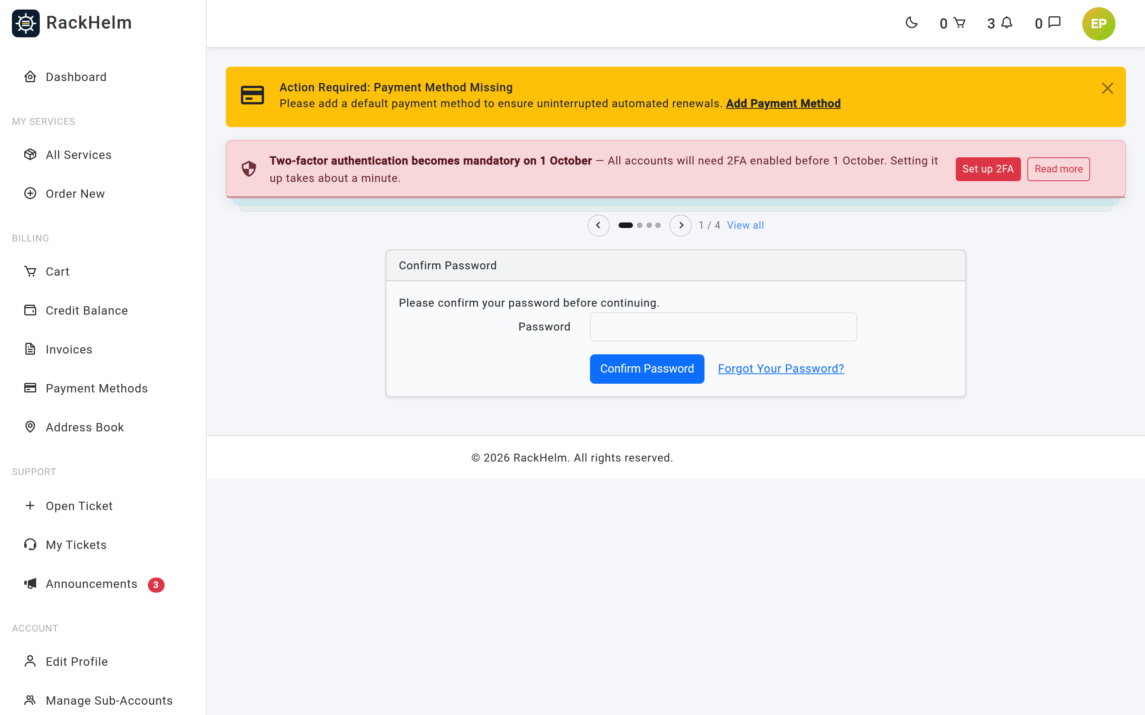Image resolution: width=1145 pixels, height=715 pixels.
Task: Click the Address Book pin icon
Action: (30, 427)
